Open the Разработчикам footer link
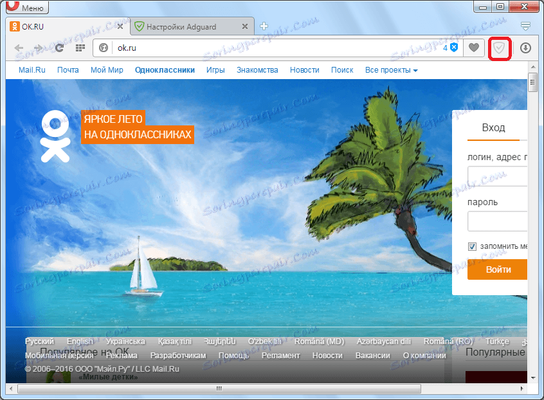This screenshot has width=544, height=400. point(178,356)
